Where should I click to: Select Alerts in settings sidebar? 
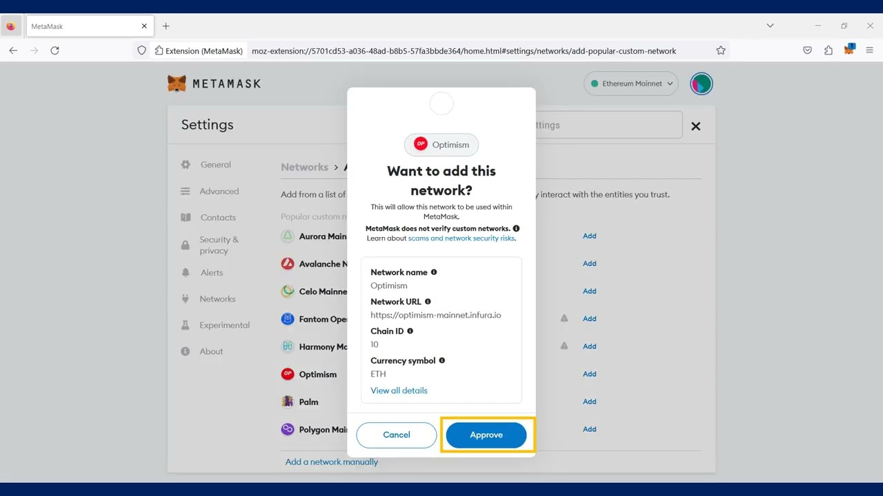212,273
